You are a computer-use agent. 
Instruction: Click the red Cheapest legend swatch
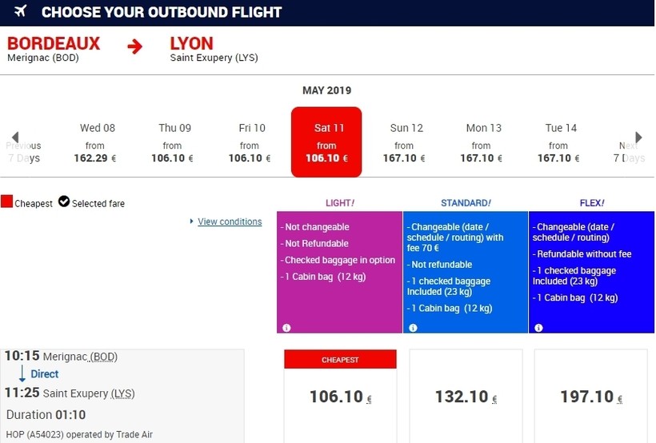point(7,202)
